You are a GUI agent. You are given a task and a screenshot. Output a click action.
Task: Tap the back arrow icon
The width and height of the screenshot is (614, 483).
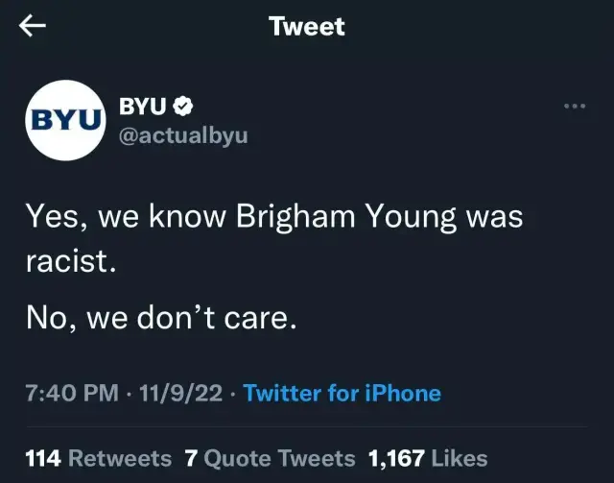tap(34, 26)
